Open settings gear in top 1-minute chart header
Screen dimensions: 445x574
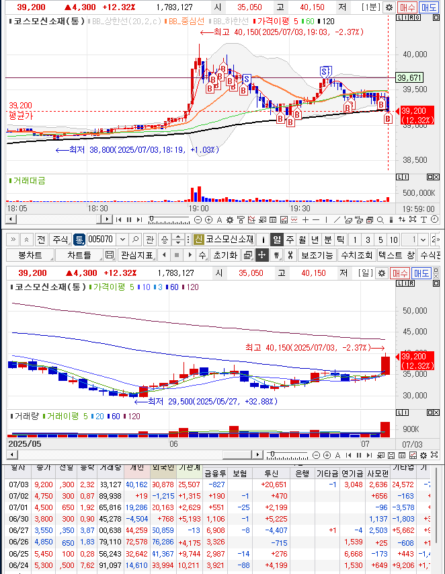389,7
